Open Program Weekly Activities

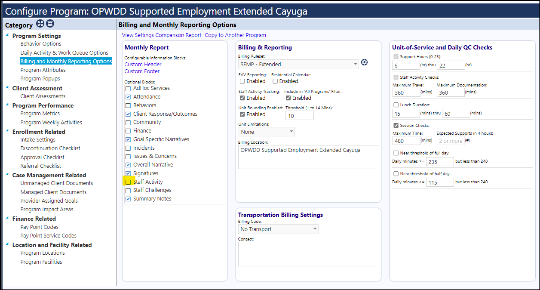51,123
